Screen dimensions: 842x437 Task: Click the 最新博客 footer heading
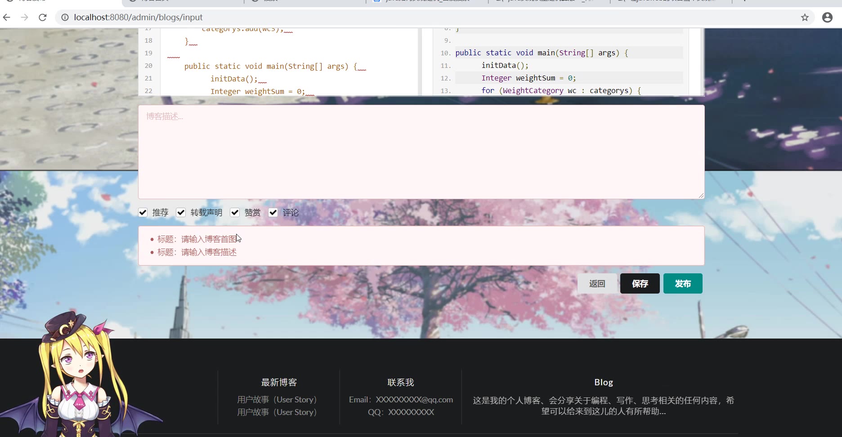(279, 383)
